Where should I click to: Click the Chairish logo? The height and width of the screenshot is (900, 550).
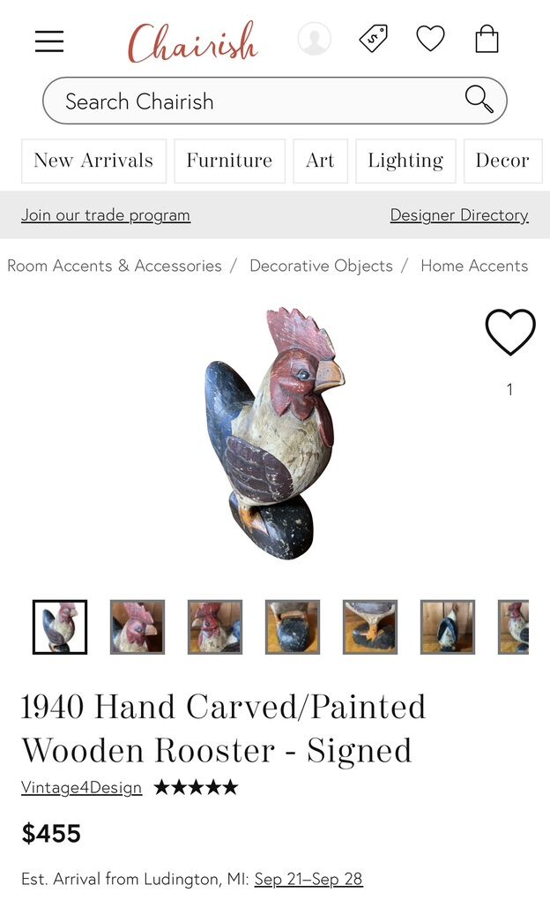[x=192, y=41]
